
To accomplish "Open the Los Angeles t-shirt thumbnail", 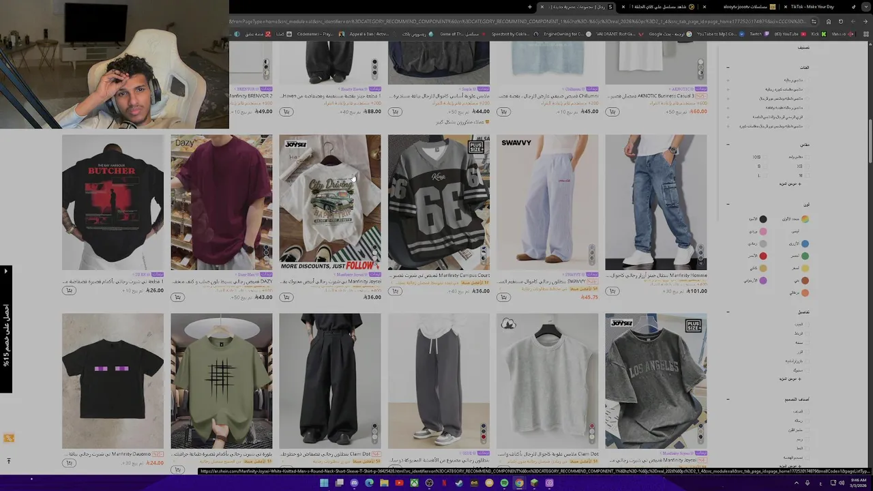I will click(656, 381).
